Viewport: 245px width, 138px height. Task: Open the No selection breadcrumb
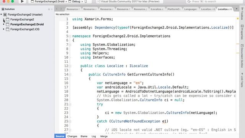pyautogui.click(x=62, y=14)
